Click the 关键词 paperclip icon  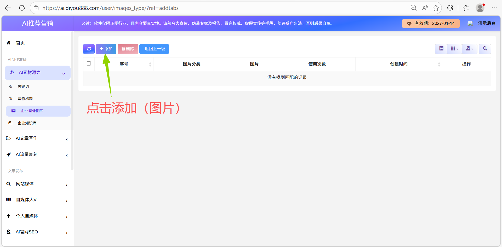pos(10,86)
